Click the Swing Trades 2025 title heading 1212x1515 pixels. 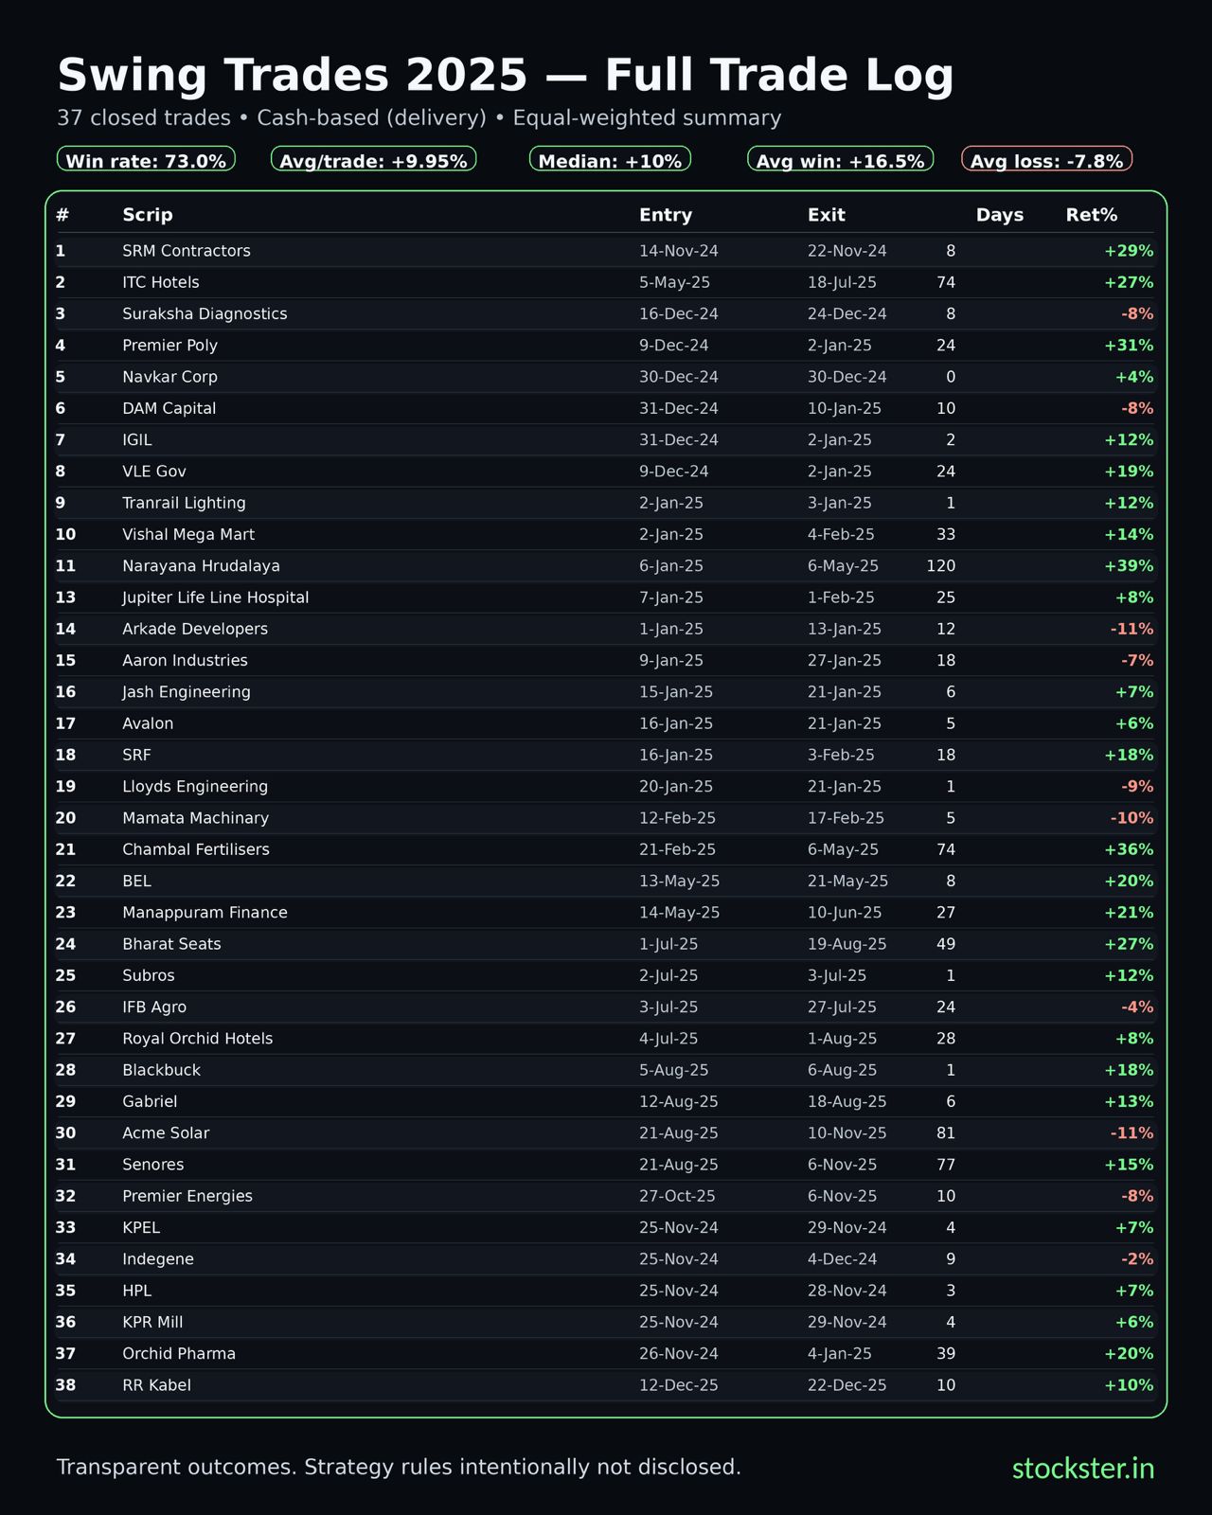click(x=506, y=76)
